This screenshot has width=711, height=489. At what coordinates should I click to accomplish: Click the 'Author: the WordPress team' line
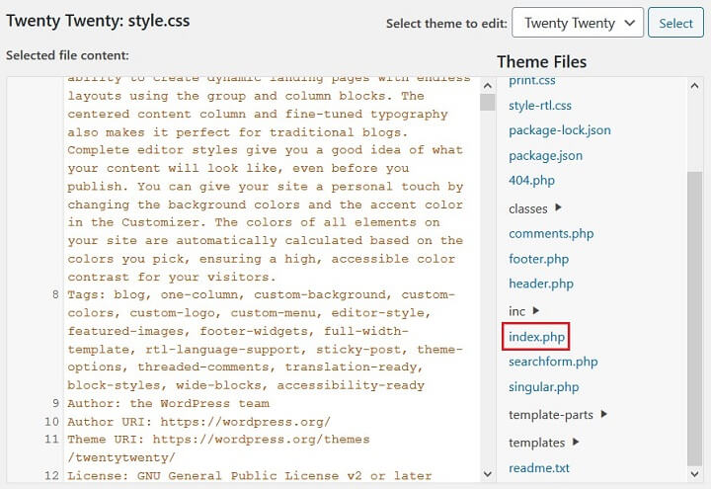(x=168, y=403)
